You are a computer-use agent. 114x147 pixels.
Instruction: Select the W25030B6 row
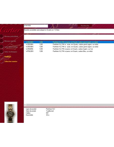coord(69,45)
